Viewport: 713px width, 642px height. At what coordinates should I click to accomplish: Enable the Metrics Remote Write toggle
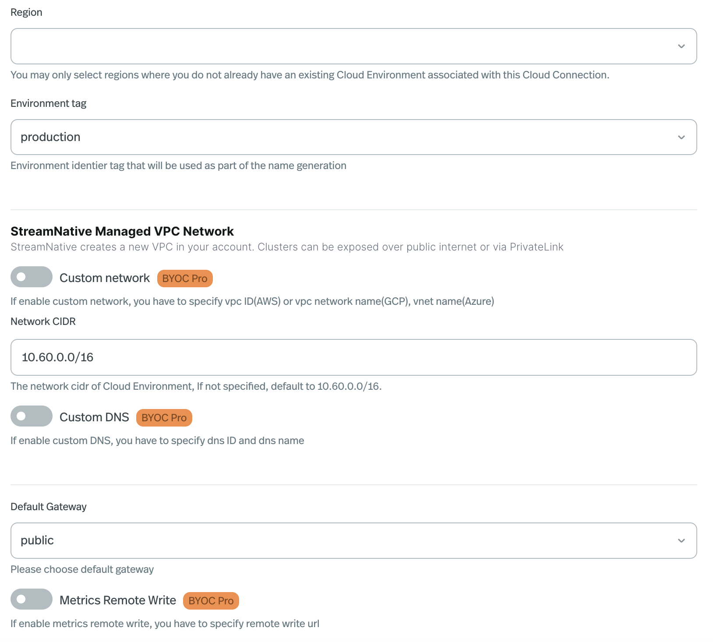click(x=31, y=600)
